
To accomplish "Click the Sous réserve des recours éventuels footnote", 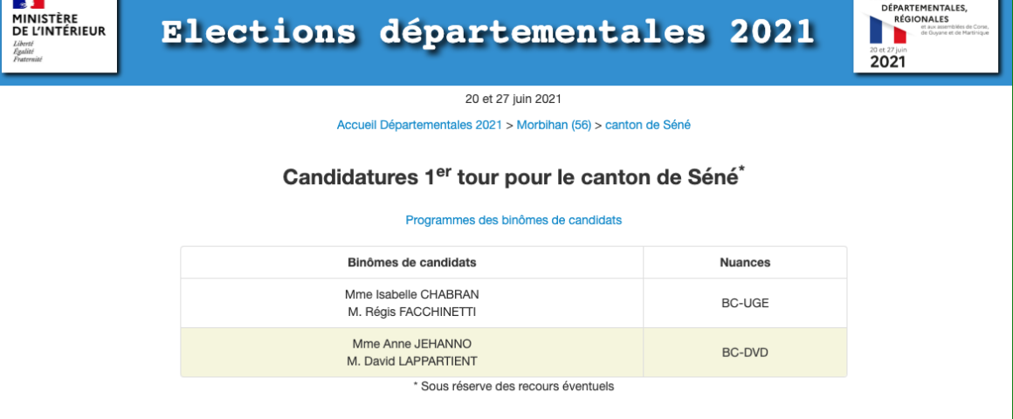I will point(513,386).
